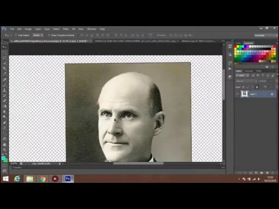Open the collapsed History panel icon
The width and height of the screenshot is (279, 209).
pyautogui.click(x=230, y=63)
